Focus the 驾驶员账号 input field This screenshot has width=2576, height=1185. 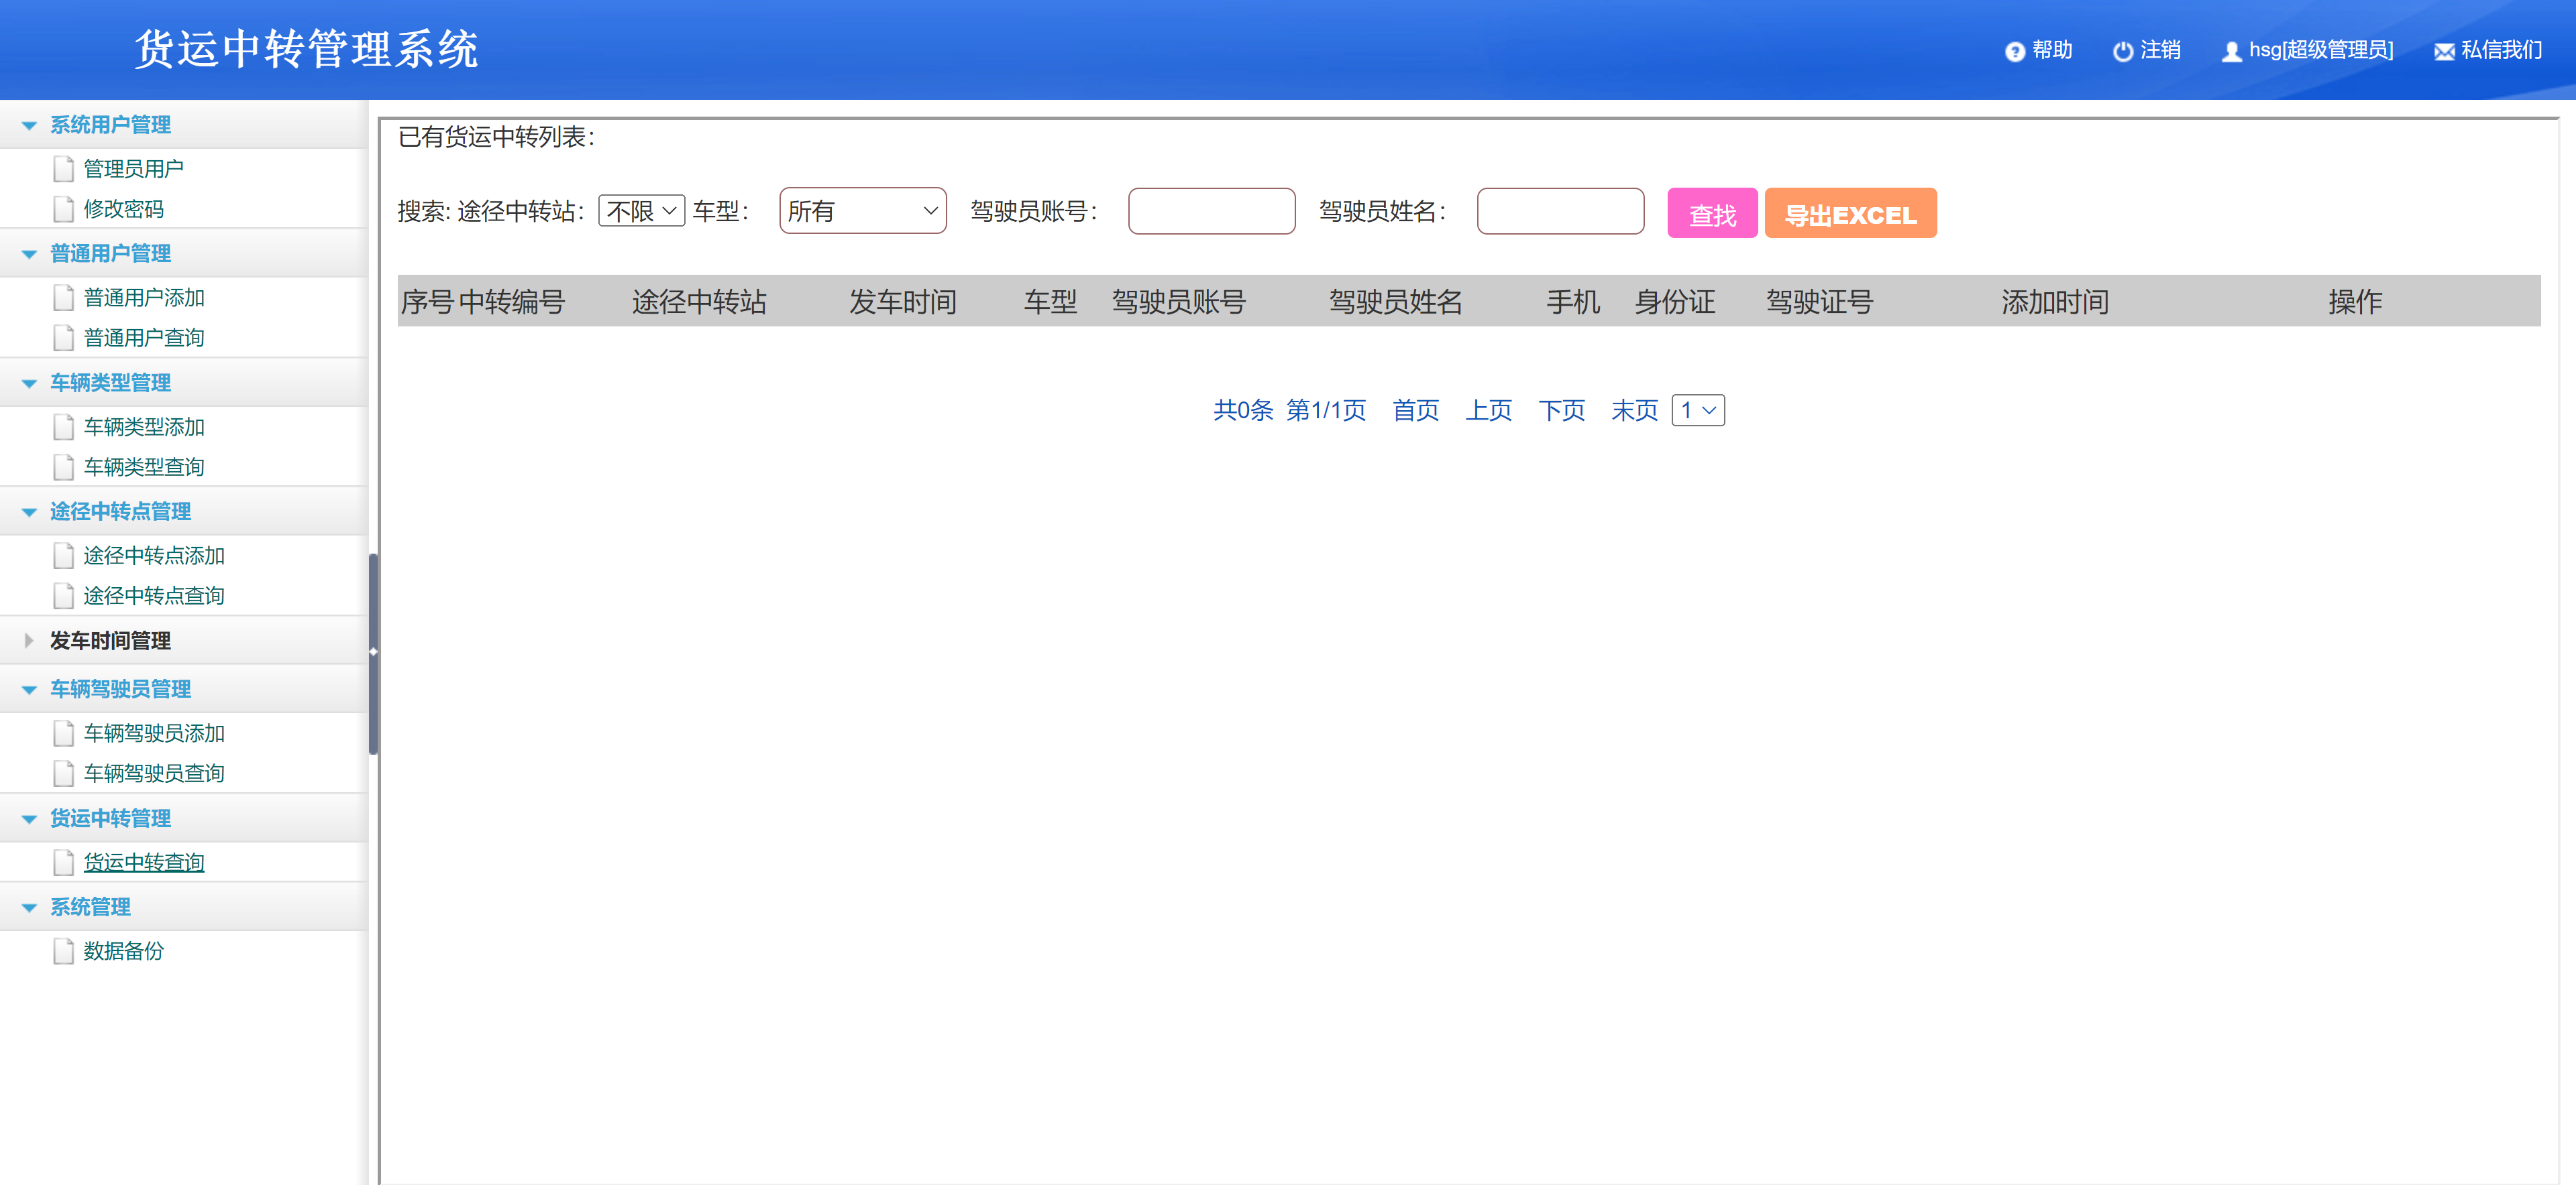tap(1211, 211)
